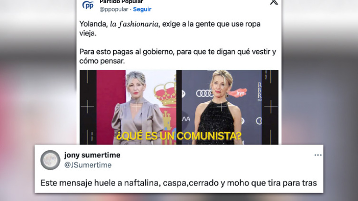Viewport: 358px width, 201px height.
Task: Click the Audi logo in right photo backdrop
Action: 205,93
